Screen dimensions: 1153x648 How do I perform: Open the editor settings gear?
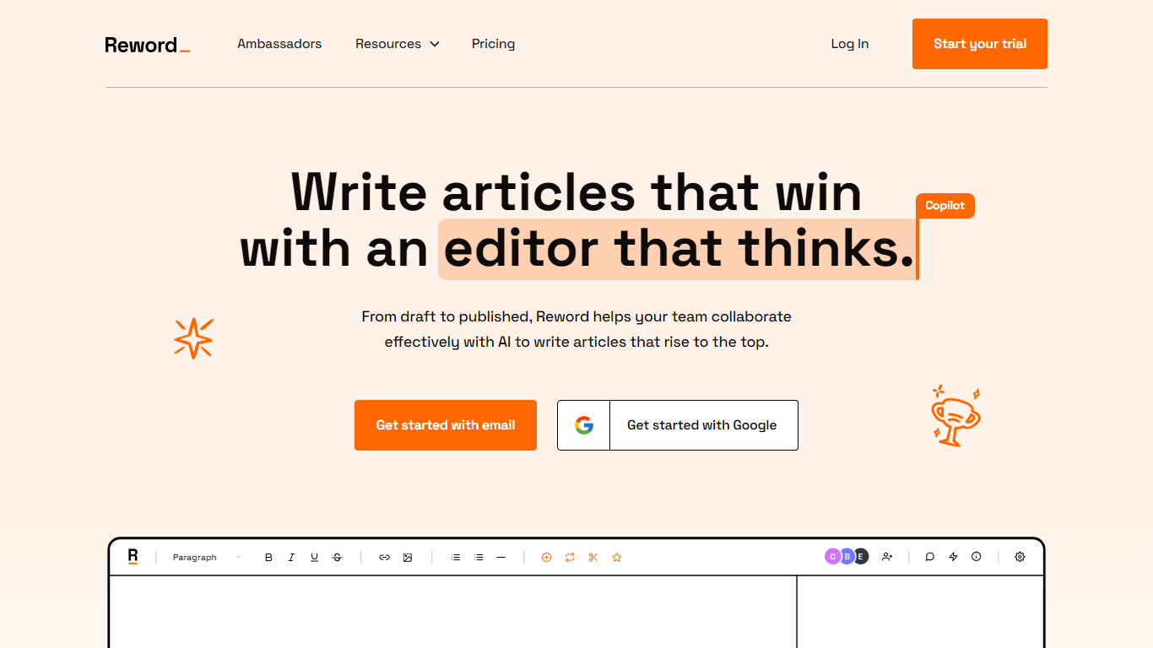click(1020, 557)
